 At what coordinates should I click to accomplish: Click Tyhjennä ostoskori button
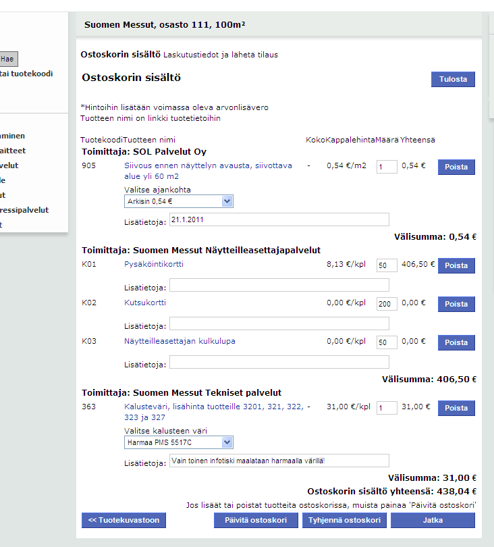pyautogui.click(x=344, y=520)
